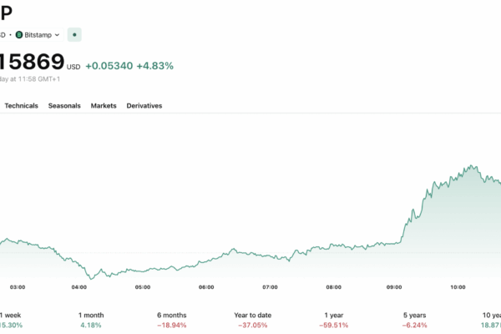This screenshot has width=501, height=334.
Task: Click the 06:00 time axis label
Action: pos(206,287)
